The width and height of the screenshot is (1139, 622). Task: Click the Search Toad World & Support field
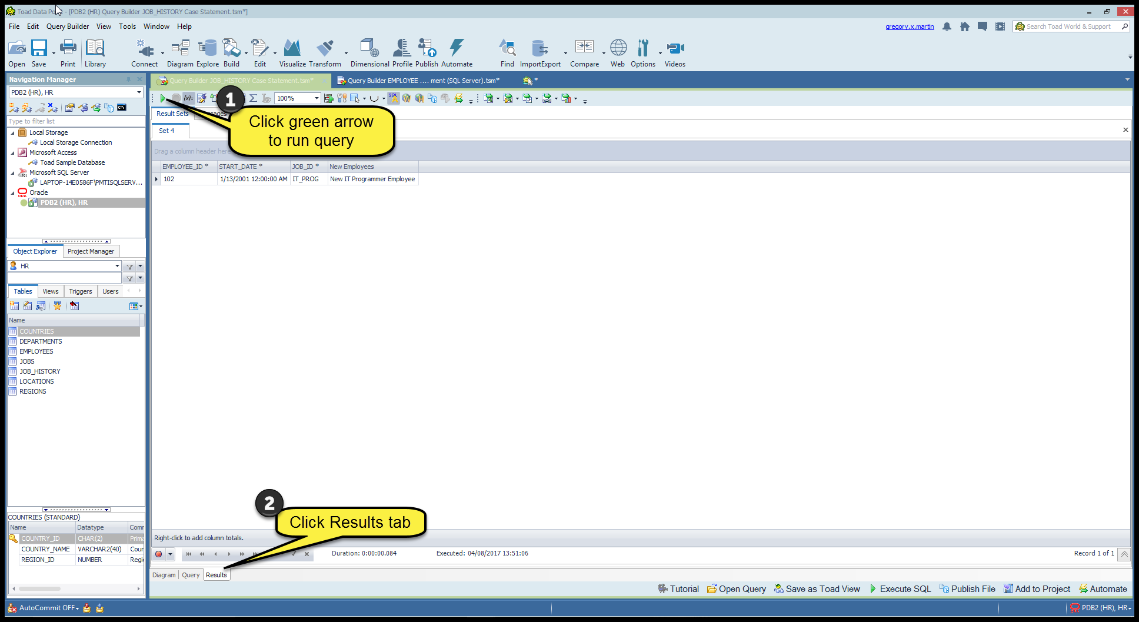pos(1071,26)
